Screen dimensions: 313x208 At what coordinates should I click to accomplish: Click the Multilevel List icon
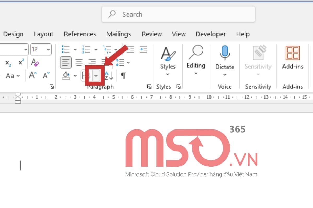tap(107, 49)
